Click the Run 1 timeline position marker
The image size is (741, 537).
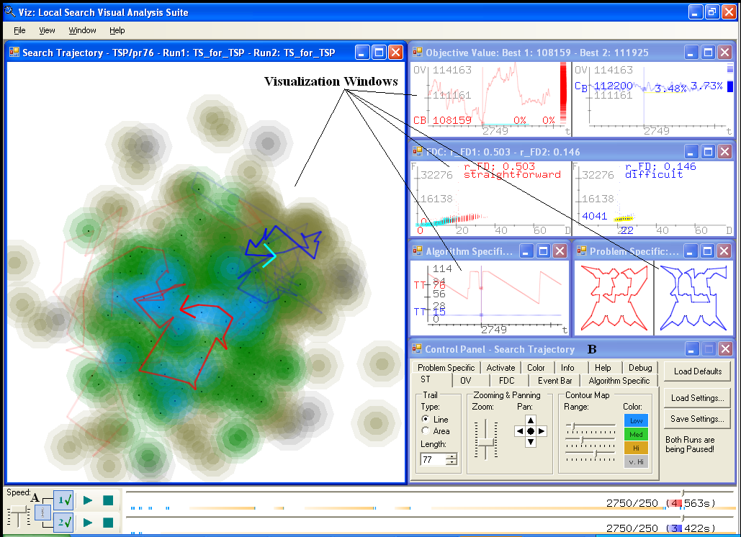[x=683, y=492]
